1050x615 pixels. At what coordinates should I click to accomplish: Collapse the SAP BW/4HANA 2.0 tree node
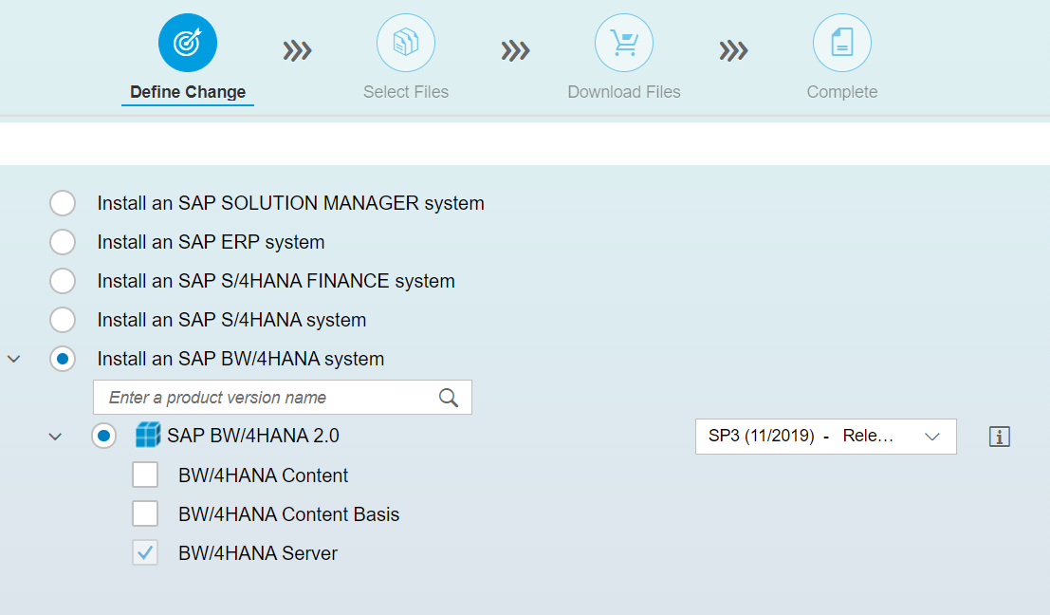(x=56, y=437)
